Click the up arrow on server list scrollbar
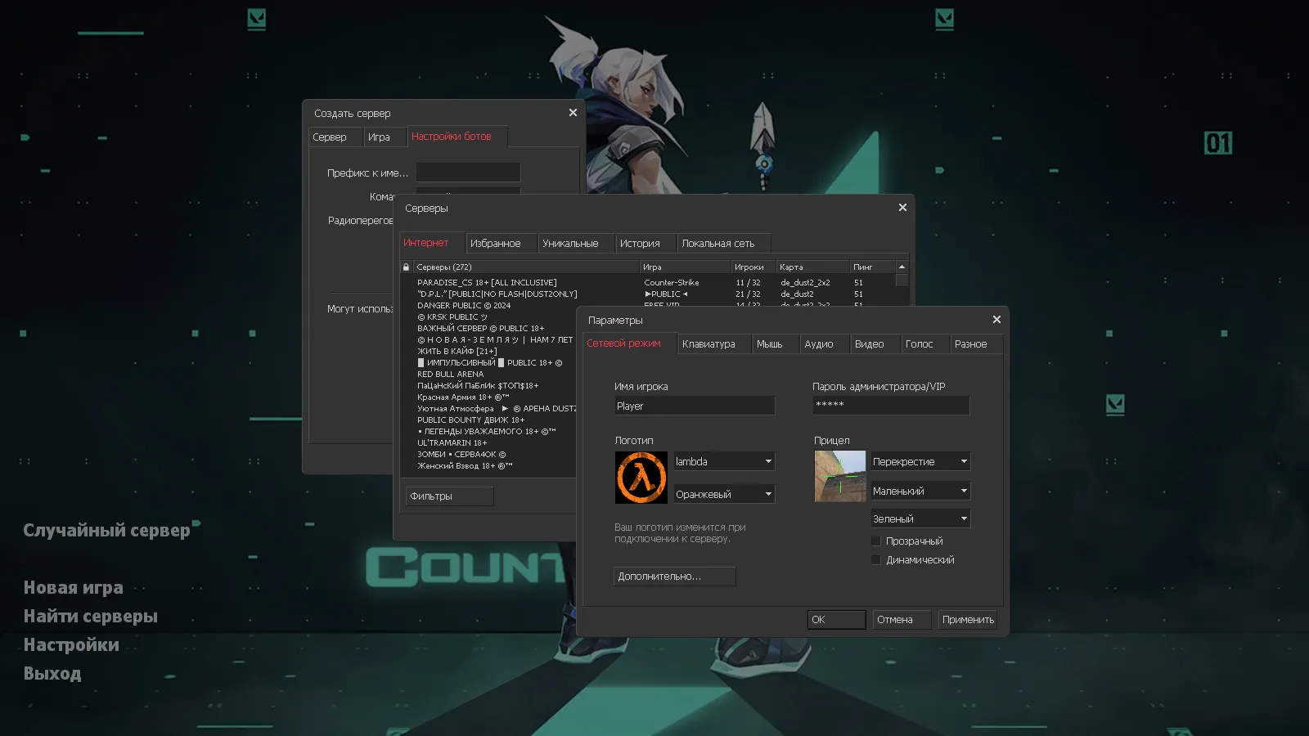This screenshot has height=736, width=1309. (901, 266)
